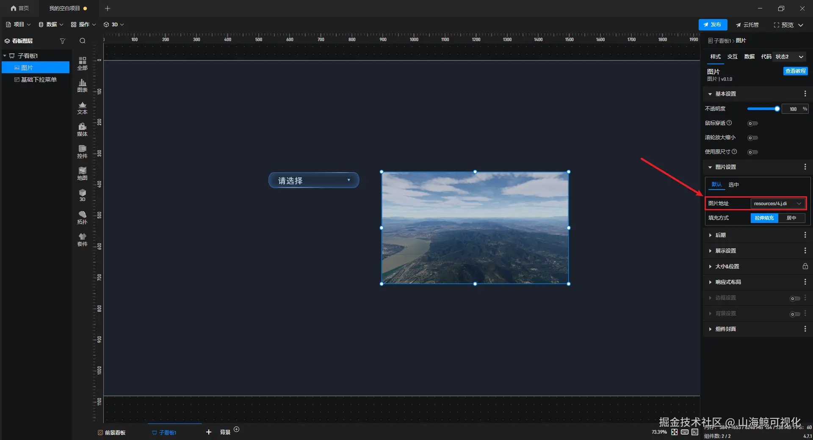
Task: Open 展示设置 more options menu
Action: [x=805, y=250]
